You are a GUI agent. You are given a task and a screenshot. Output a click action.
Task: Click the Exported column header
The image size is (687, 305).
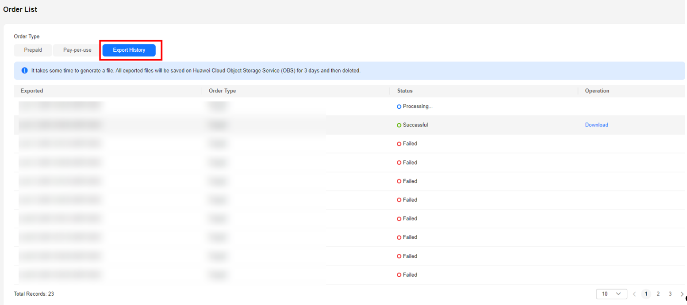(31, 91)
